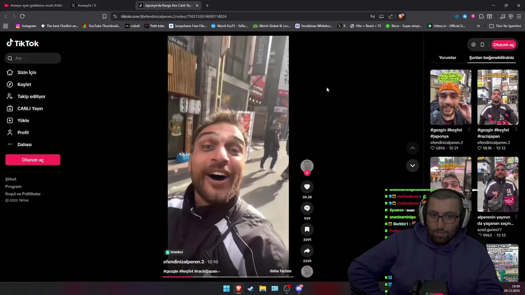Like the video with the heart icon

pyautogui.click(x=307, y=187)
